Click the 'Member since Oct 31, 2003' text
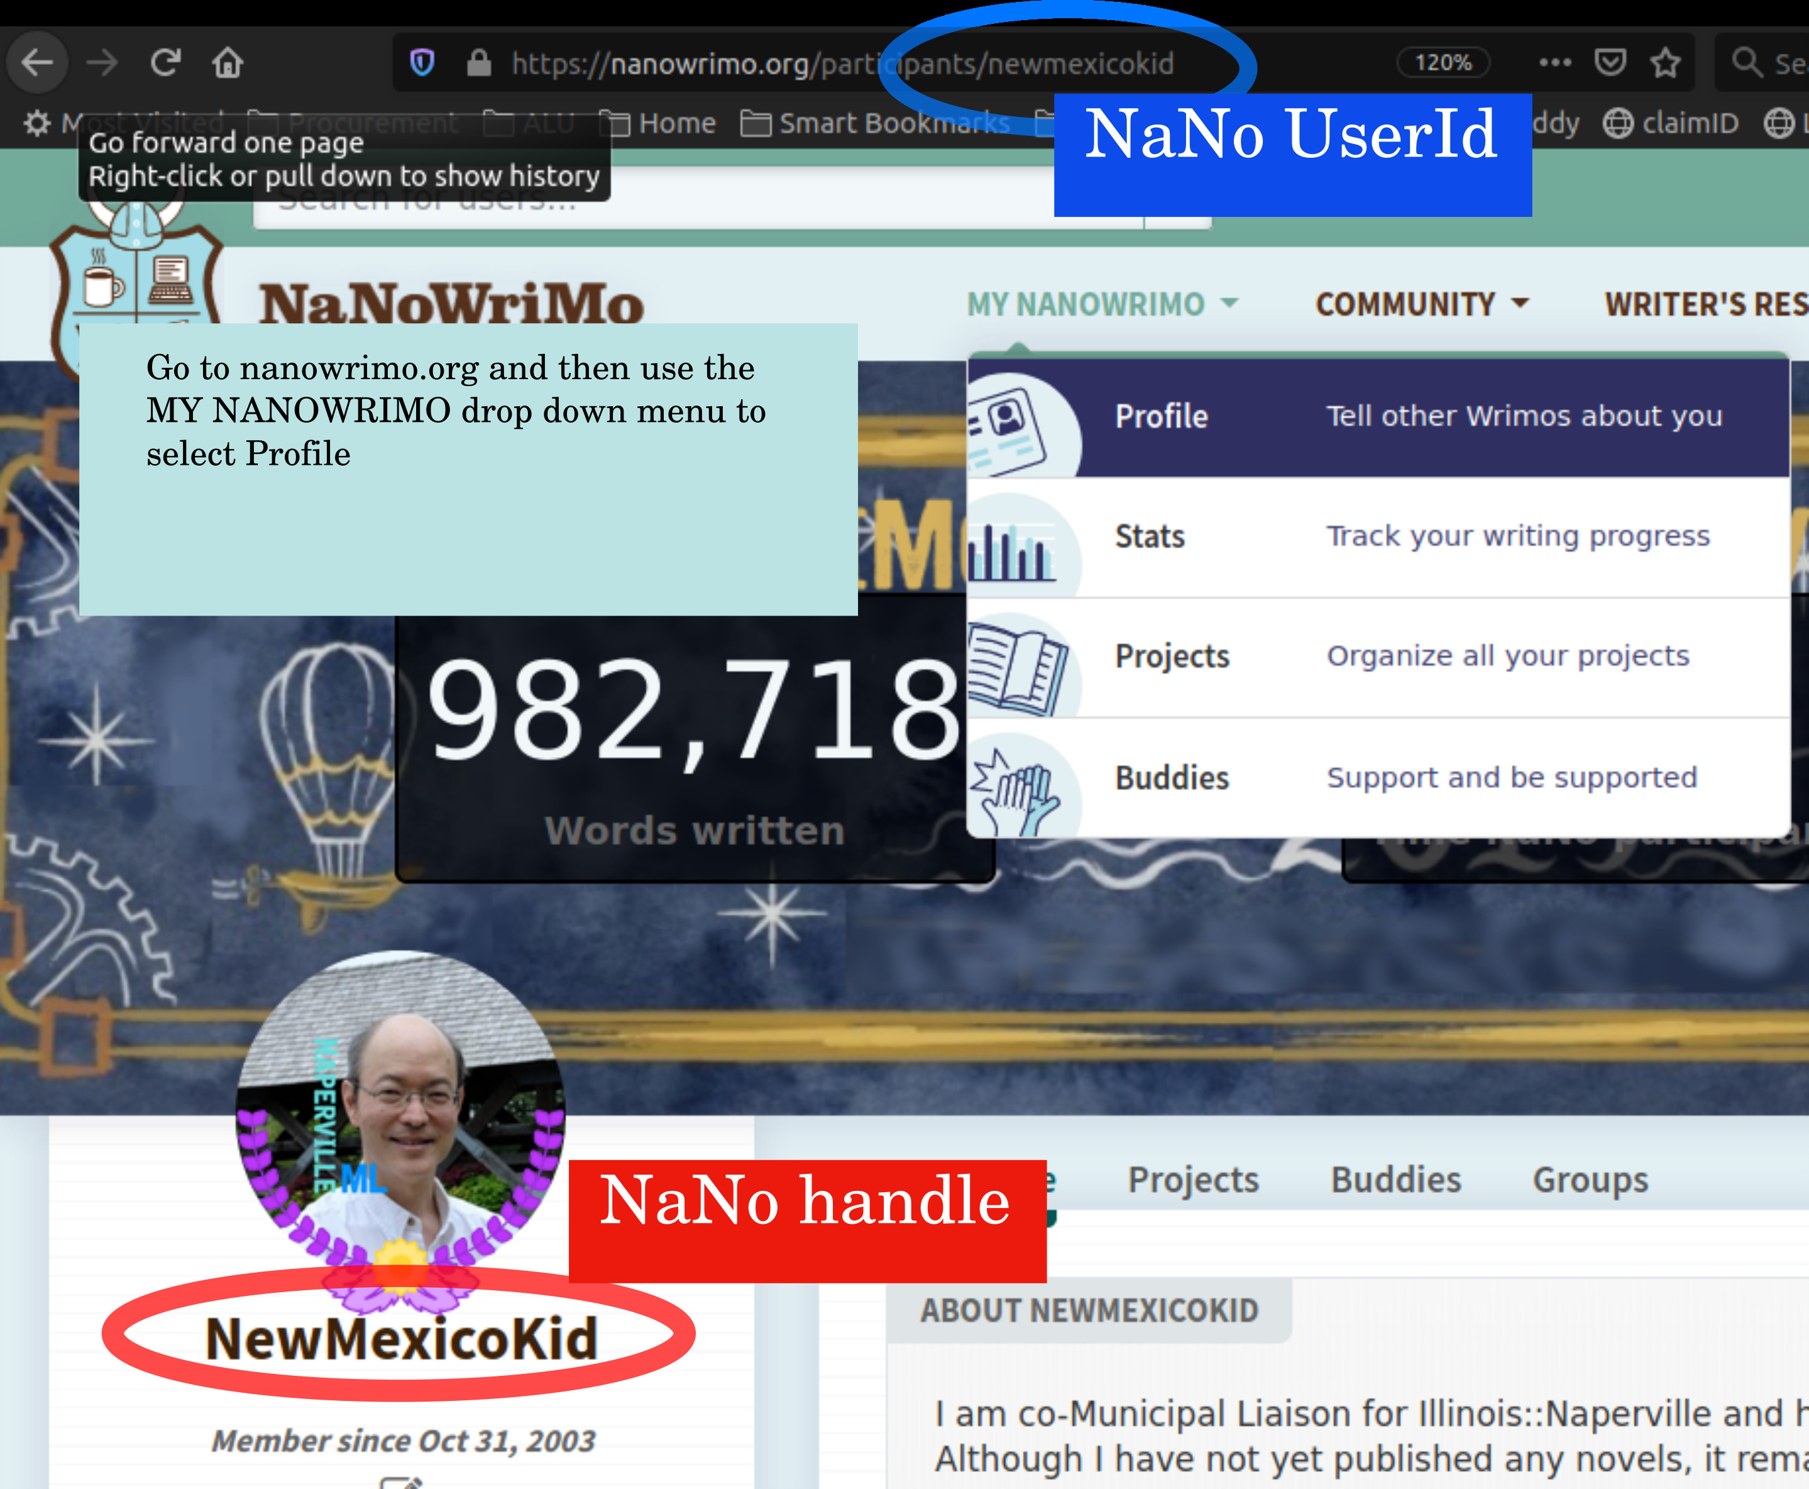Image resolution: width=1809 pixels, height=1489 pixels. pos(403,1441)
